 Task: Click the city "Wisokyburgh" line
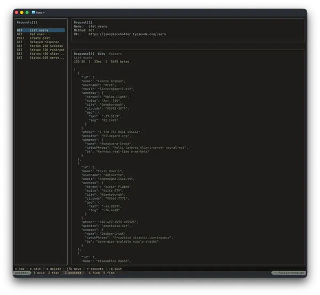click(x=105, y=195)
